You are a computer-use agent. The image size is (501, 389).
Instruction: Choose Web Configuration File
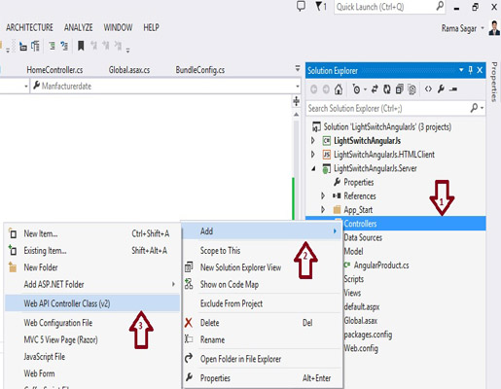pos(58,323)
